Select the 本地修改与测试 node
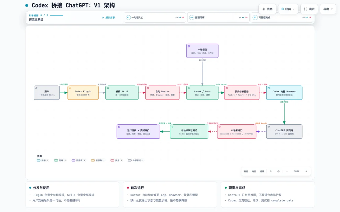340x212 pixels. [189, 132]
